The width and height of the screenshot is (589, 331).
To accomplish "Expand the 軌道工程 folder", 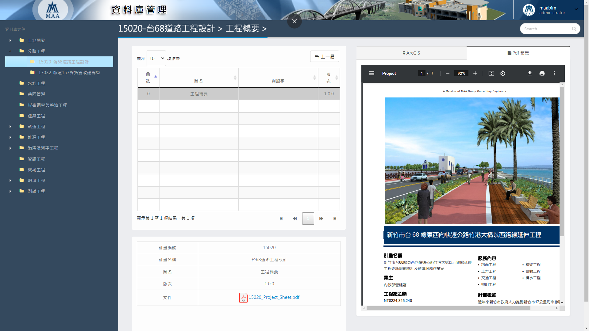I will 10,127.
